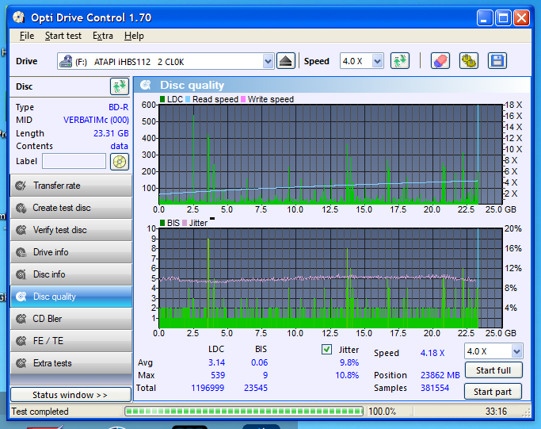Click the 23.31 GB length value
The height and width of the screenshot is (429, 541).
tap(111, 133)
